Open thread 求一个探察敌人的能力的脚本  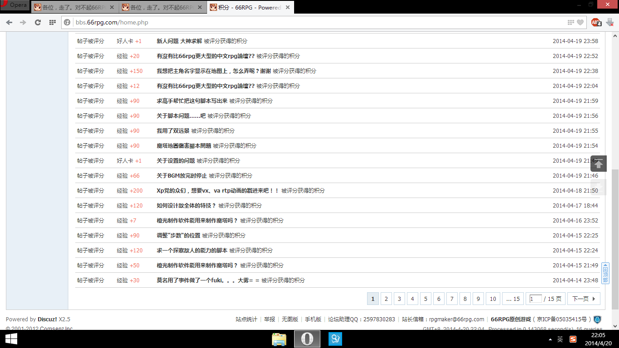pos(192,250)
